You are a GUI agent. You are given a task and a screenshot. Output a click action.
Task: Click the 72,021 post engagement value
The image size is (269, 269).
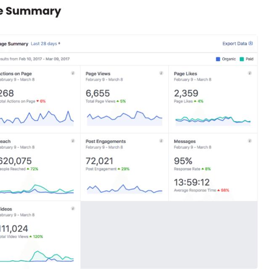[x=99, y=161]
